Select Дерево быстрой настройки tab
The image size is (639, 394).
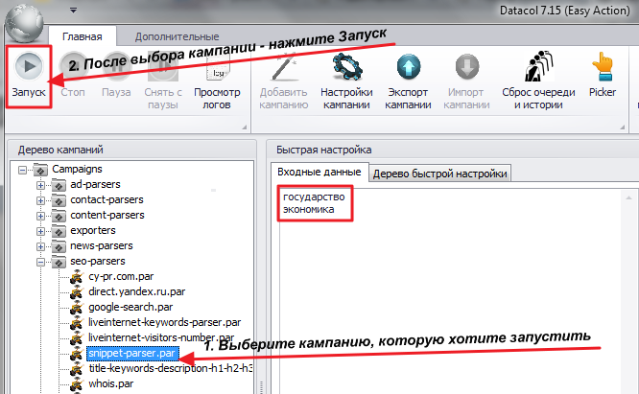[439, 174]
